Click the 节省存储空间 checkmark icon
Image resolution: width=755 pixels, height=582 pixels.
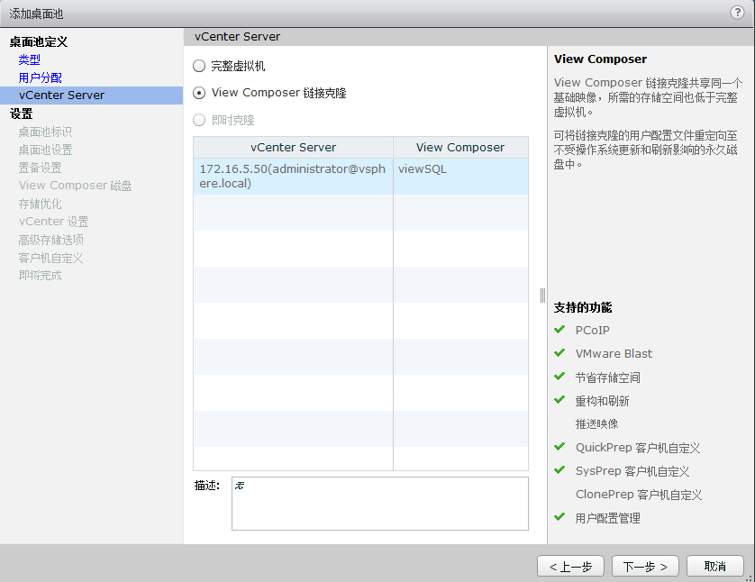coord(559,377)
